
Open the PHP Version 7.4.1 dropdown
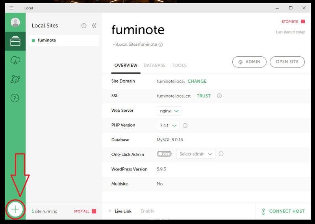click(x=168, y=126)
